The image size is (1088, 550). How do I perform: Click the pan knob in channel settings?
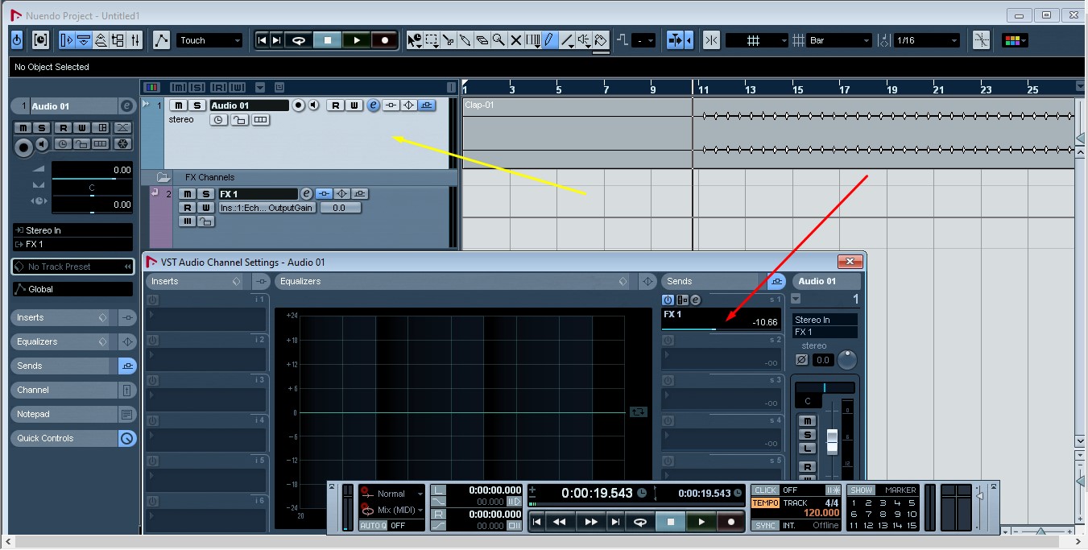tap(846, 360)
